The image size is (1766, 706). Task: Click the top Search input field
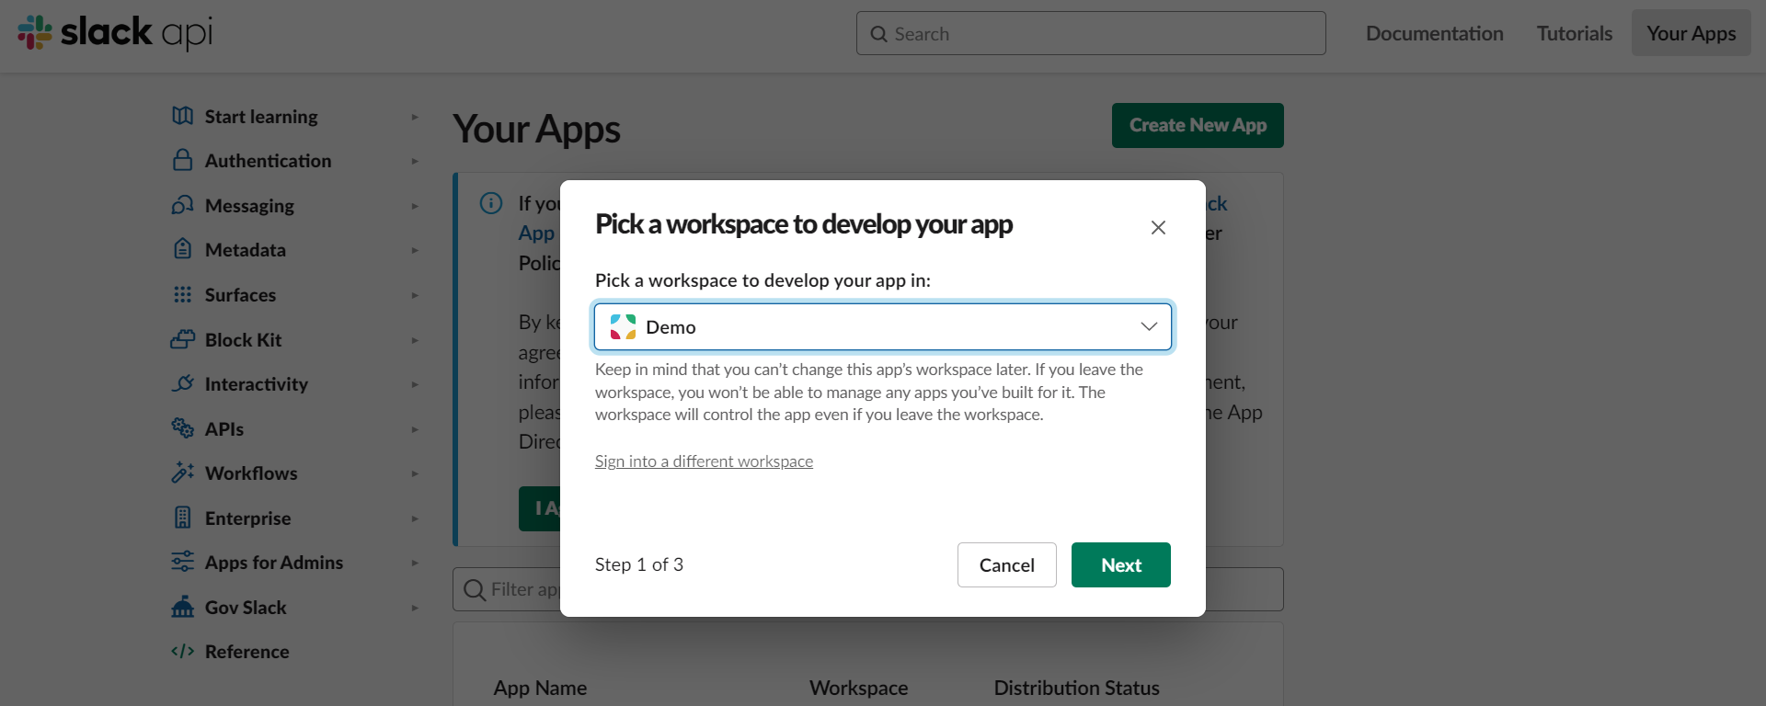[1091, 34]
